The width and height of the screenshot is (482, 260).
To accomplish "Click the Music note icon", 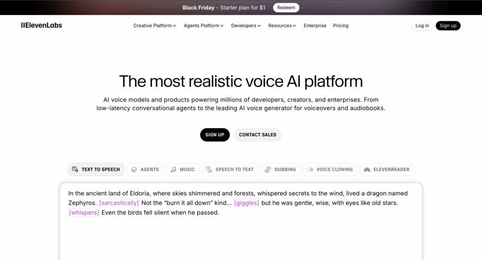I will coord(173,169).
